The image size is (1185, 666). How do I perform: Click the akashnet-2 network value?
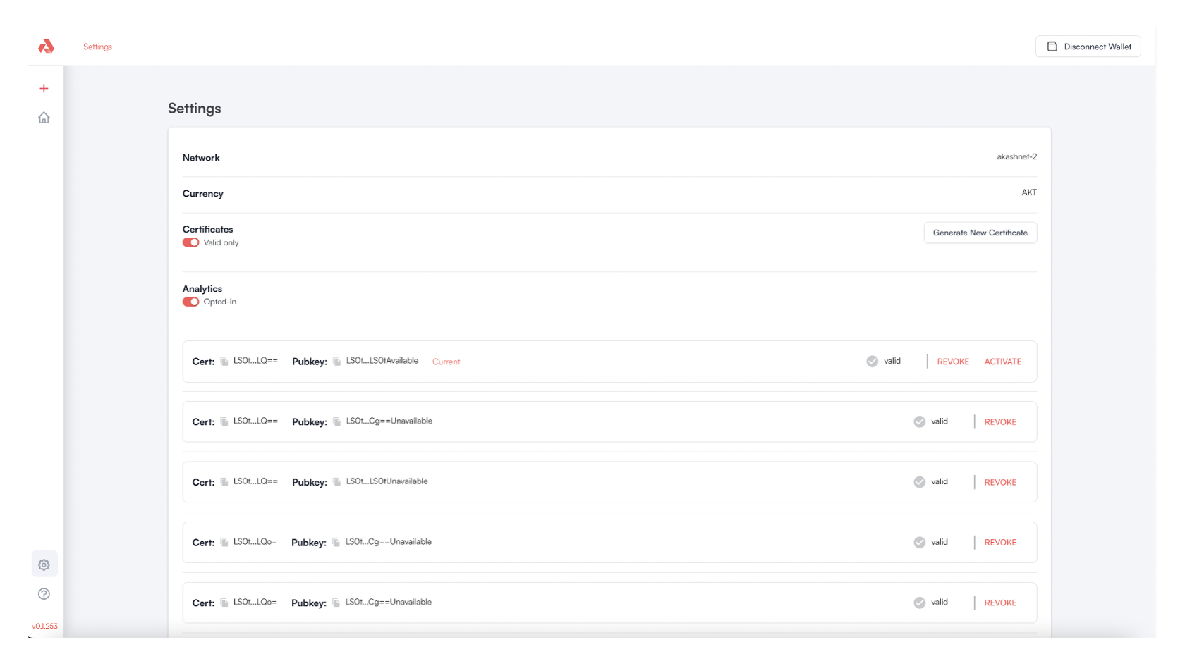click(x=1016, y=156)
